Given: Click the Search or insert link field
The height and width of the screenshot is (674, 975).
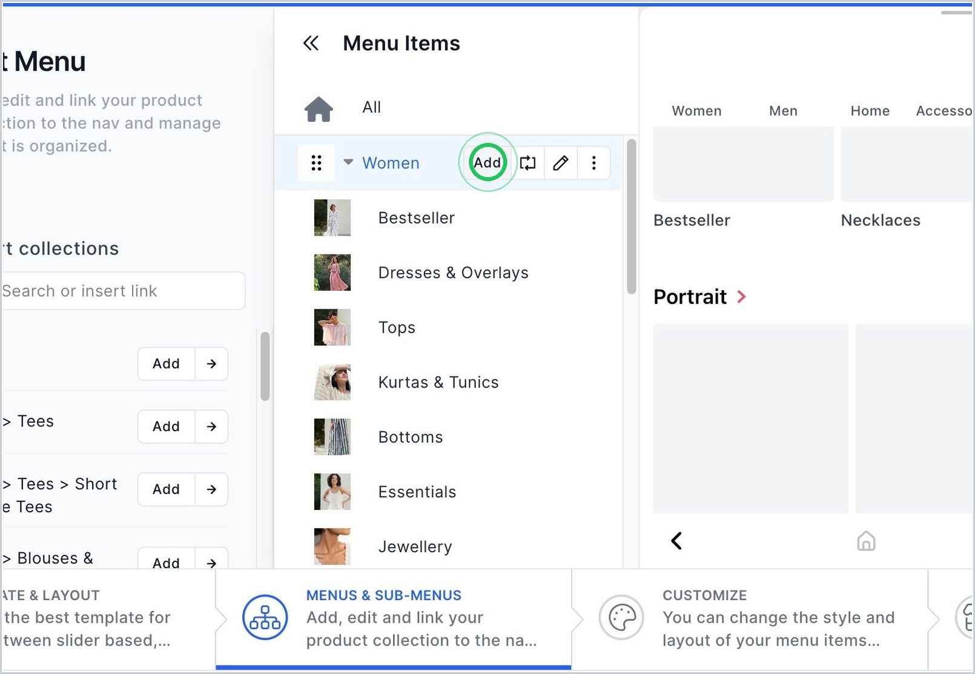Looking at the screenshot, I should point(122,291).
